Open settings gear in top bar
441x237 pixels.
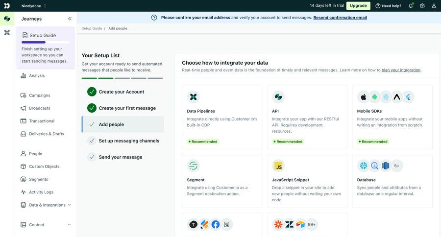click(422, 5)
